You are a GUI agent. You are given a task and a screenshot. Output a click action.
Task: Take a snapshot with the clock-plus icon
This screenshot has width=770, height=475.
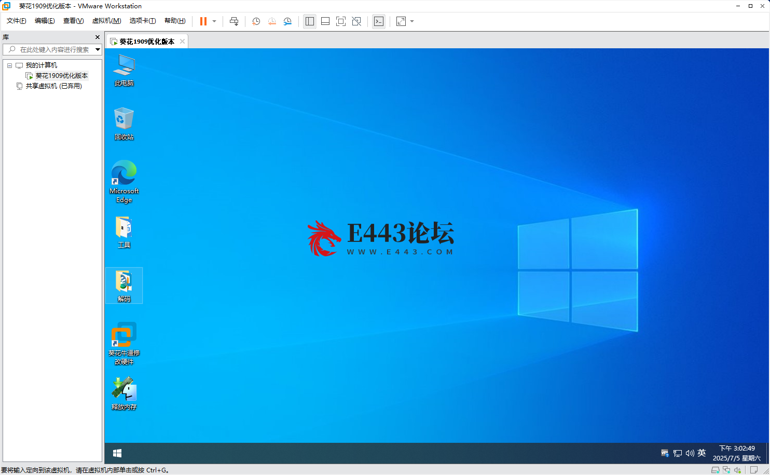pos(256,21)
